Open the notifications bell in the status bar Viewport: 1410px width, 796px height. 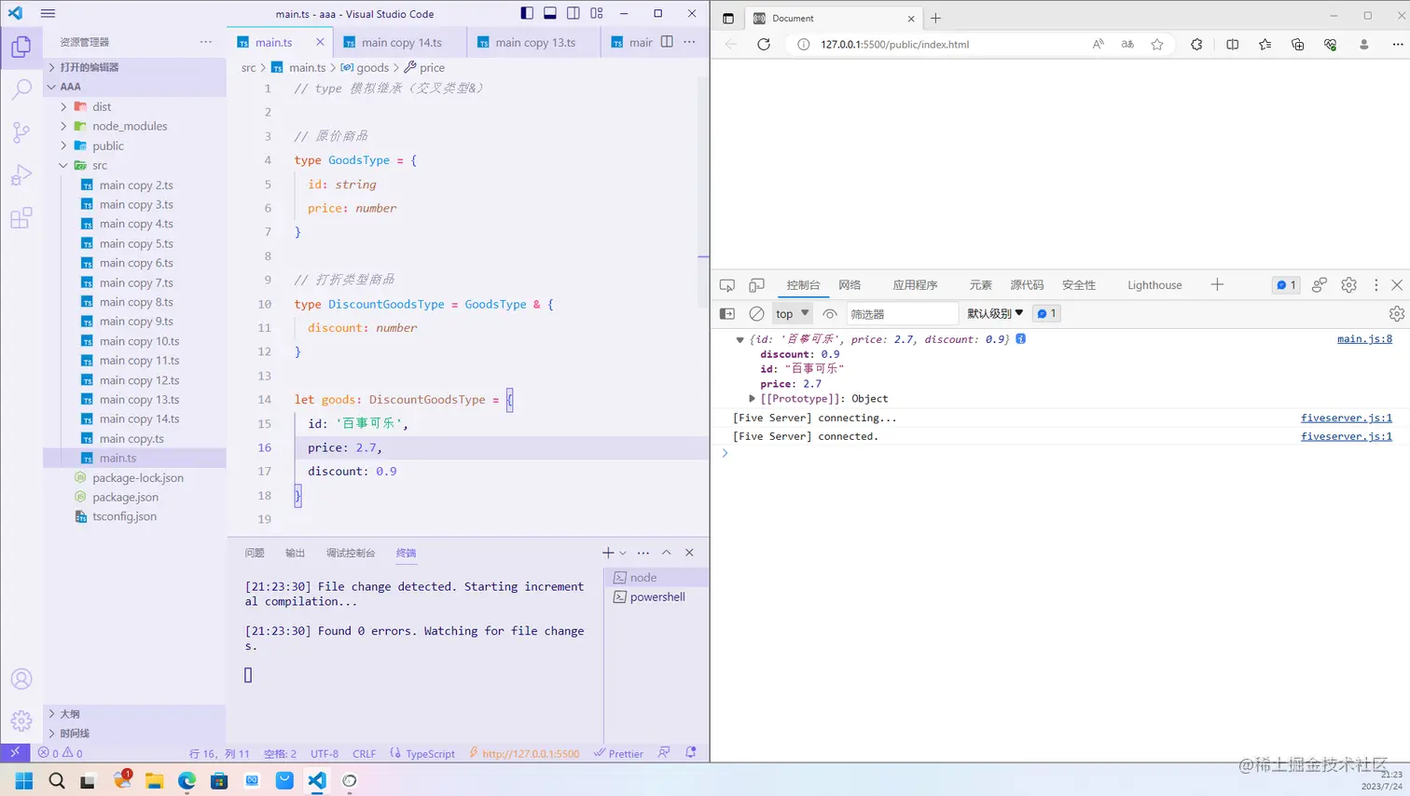(x=691, y=753)
